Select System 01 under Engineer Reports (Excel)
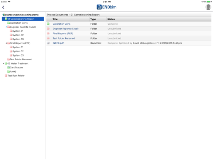This screenshot has height=160, width=213. coord(18,31)
